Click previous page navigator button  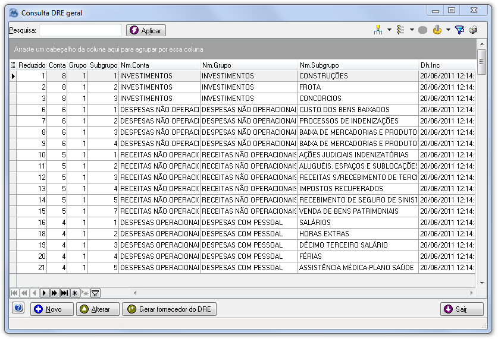(24, 293)
